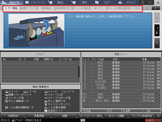Select the トナー補給 guidance tab
Image resolution: width=162 pixels, height=122 pixels.
tap(11, 8)
